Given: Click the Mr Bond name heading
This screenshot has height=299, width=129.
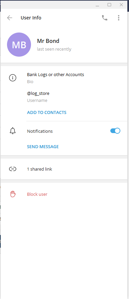Looking at the screenshot, I should (x=48, y=41).
